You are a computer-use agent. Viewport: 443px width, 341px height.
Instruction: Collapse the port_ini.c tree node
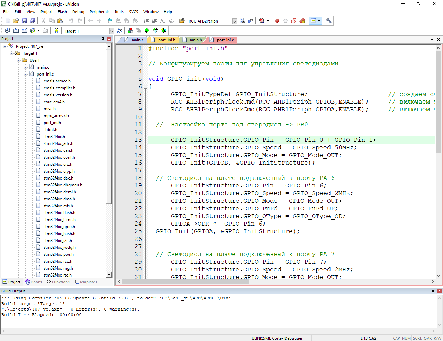26,74
